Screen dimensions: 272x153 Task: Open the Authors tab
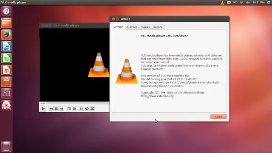click(x=132, y=27)
